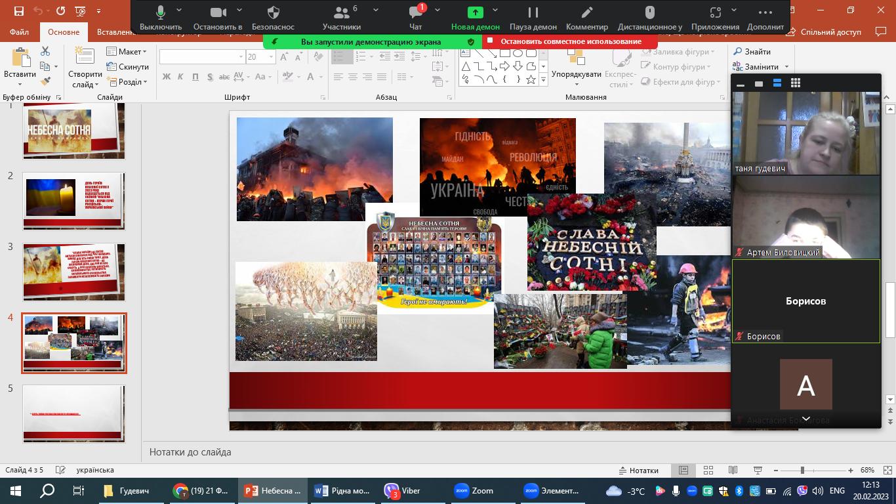
Task: Select slide 5 thumbnail
Action: pos(73,413)
